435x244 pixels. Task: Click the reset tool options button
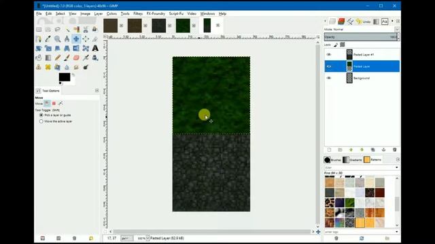click(91, 238)
